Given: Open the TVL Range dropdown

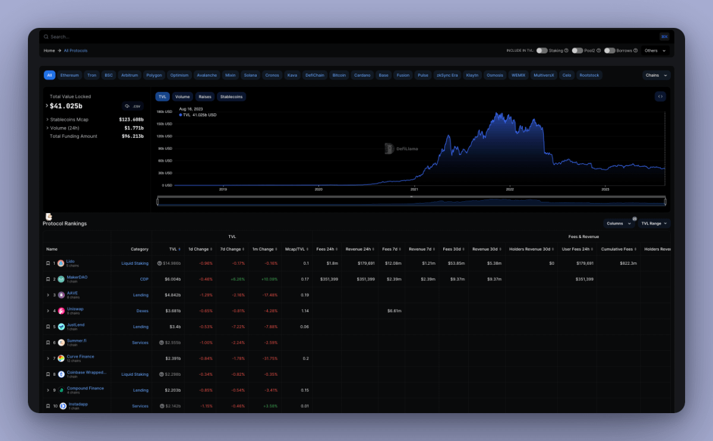Looking at the screenshot, I should (655, 223).
